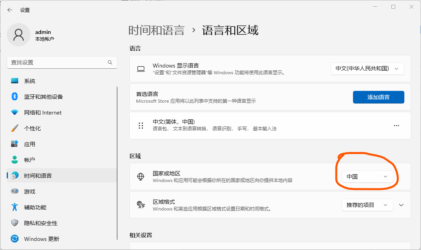This screenshot has width=421, height=250.
Task: Close the 设置 window
Action: click(x=412, y=7)
